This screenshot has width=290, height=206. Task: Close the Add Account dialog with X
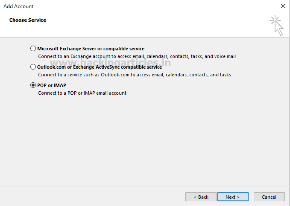[x=283, y=6]
